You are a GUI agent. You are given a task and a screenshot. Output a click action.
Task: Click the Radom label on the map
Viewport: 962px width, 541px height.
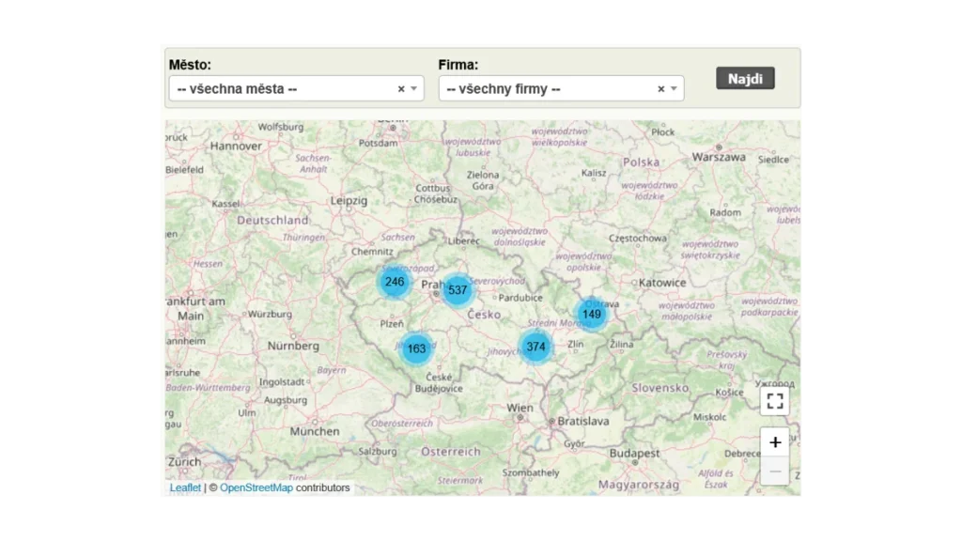tap(725, 212)
